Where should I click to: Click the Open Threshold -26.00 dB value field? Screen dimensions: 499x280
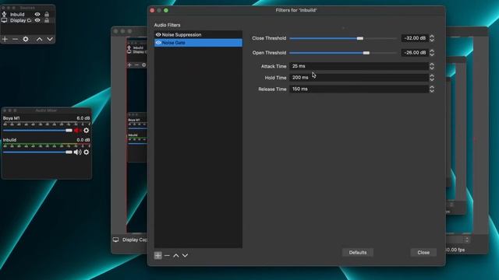point(415,53)
